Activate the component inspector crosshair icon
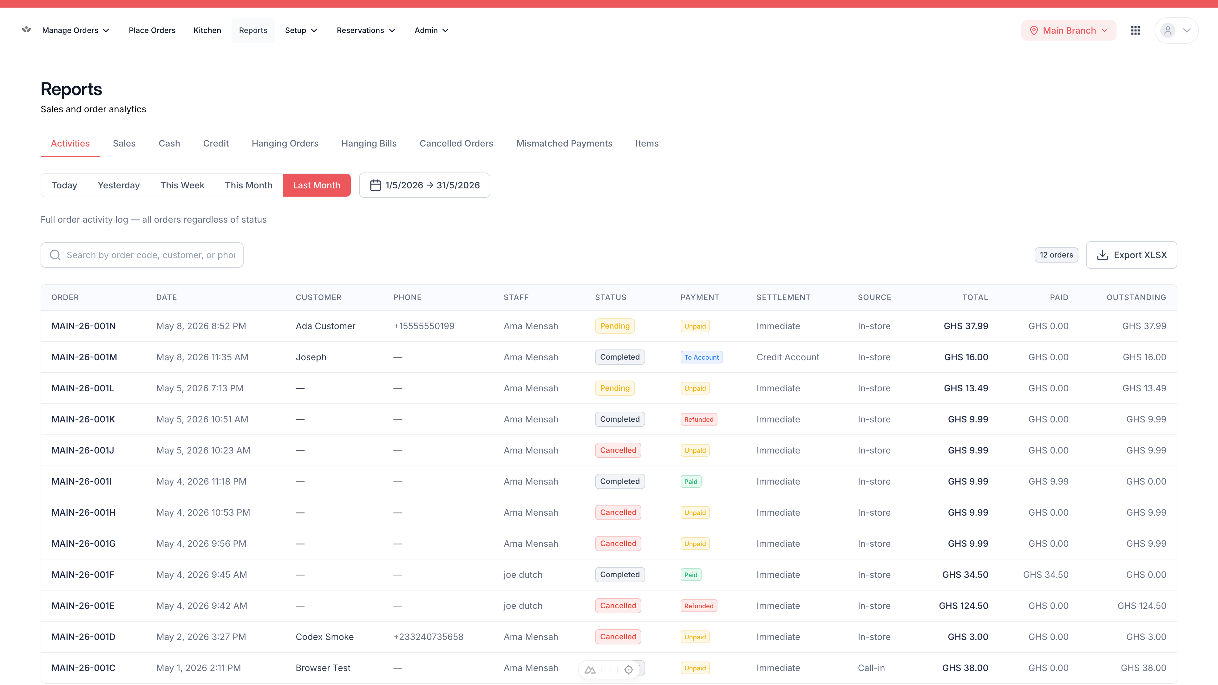1218x685 pixels. [x=628, y=670]
